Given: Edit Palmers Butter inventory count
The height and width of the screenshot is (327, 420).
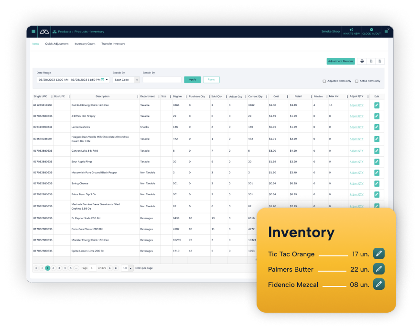Looking at the screenshot, I should pyautogui.click(x=379, y=269).
